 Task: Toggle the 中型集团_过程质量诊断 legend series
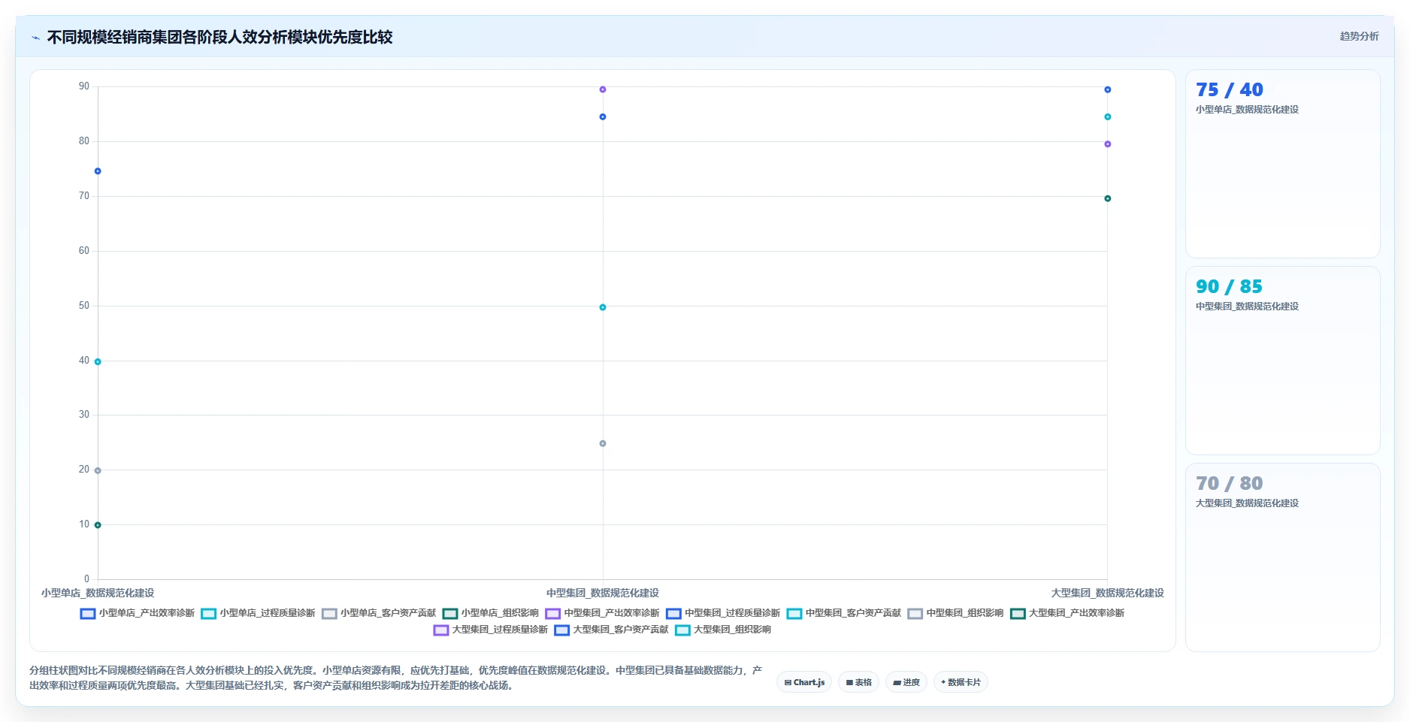(x=723, y=613)
